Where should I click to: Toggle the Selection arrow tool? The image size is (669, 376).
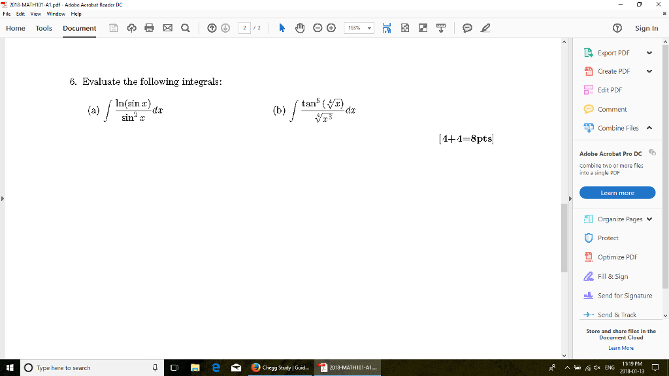(282, 28)
